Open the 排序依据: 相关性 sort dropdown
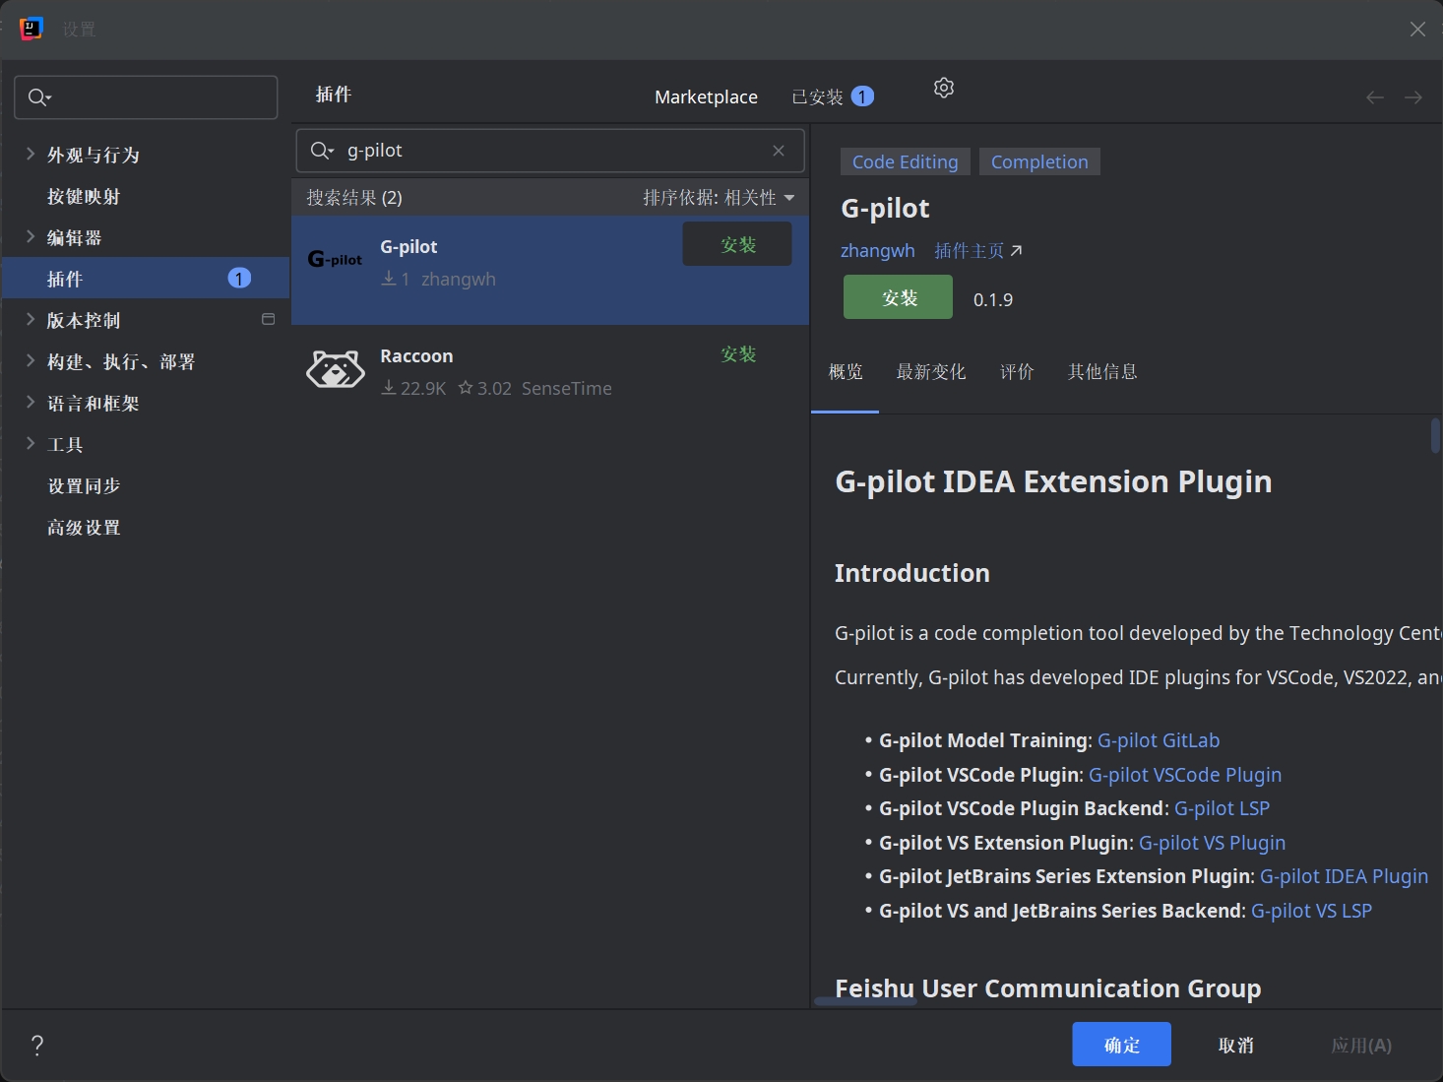This screenshot has height=1082, width=1443. [x=719, y=198]
